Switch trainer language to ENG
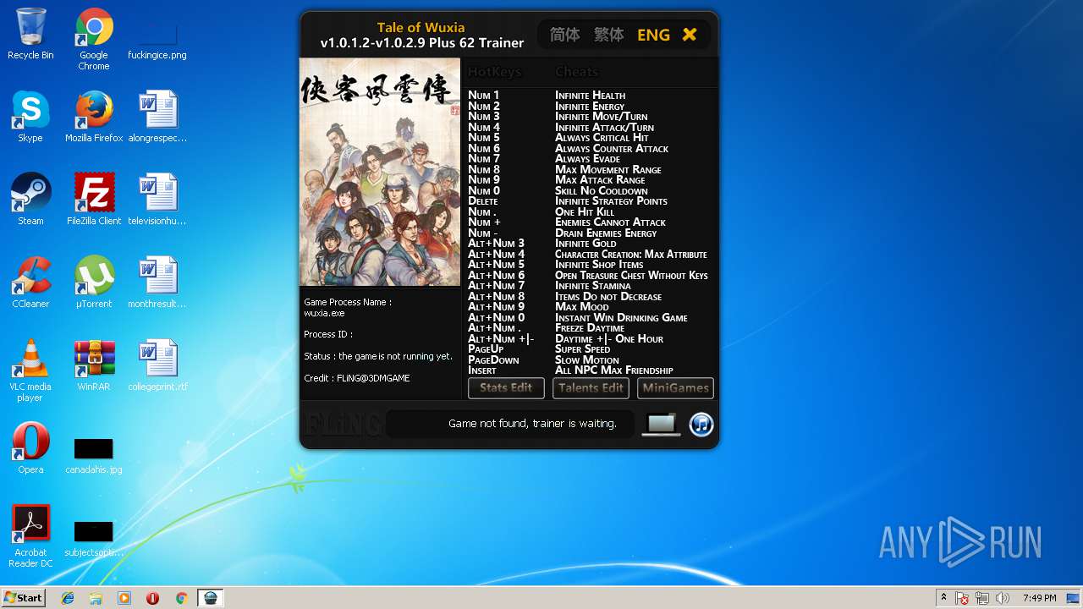This screenshot has height=609, width=1083. (653, 35)
